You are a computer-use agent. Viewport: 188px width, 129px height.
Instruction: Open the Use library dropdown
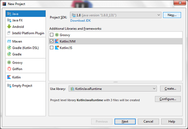pos(113,89)
